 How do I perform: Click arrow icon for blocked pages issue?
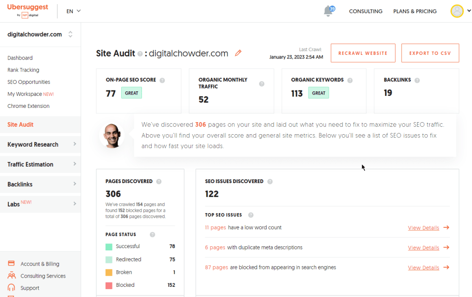pos(446,267)
